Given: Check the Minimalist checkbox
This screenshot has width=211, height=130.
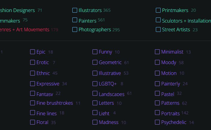Looking at the screenshot, I should 157,52.
